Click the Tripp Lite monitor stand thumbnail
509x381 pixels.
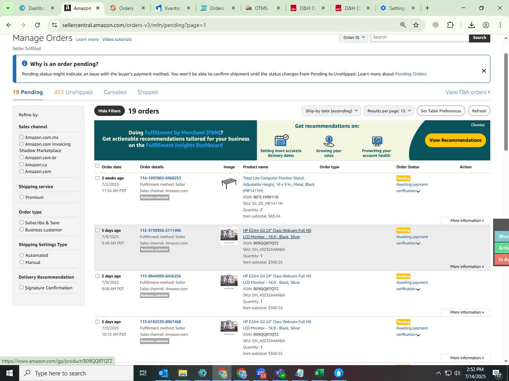tap(229, 183)
